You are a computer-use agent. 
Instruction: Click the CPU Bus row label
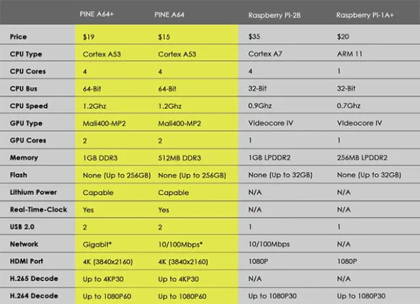(x=25, y=89)
